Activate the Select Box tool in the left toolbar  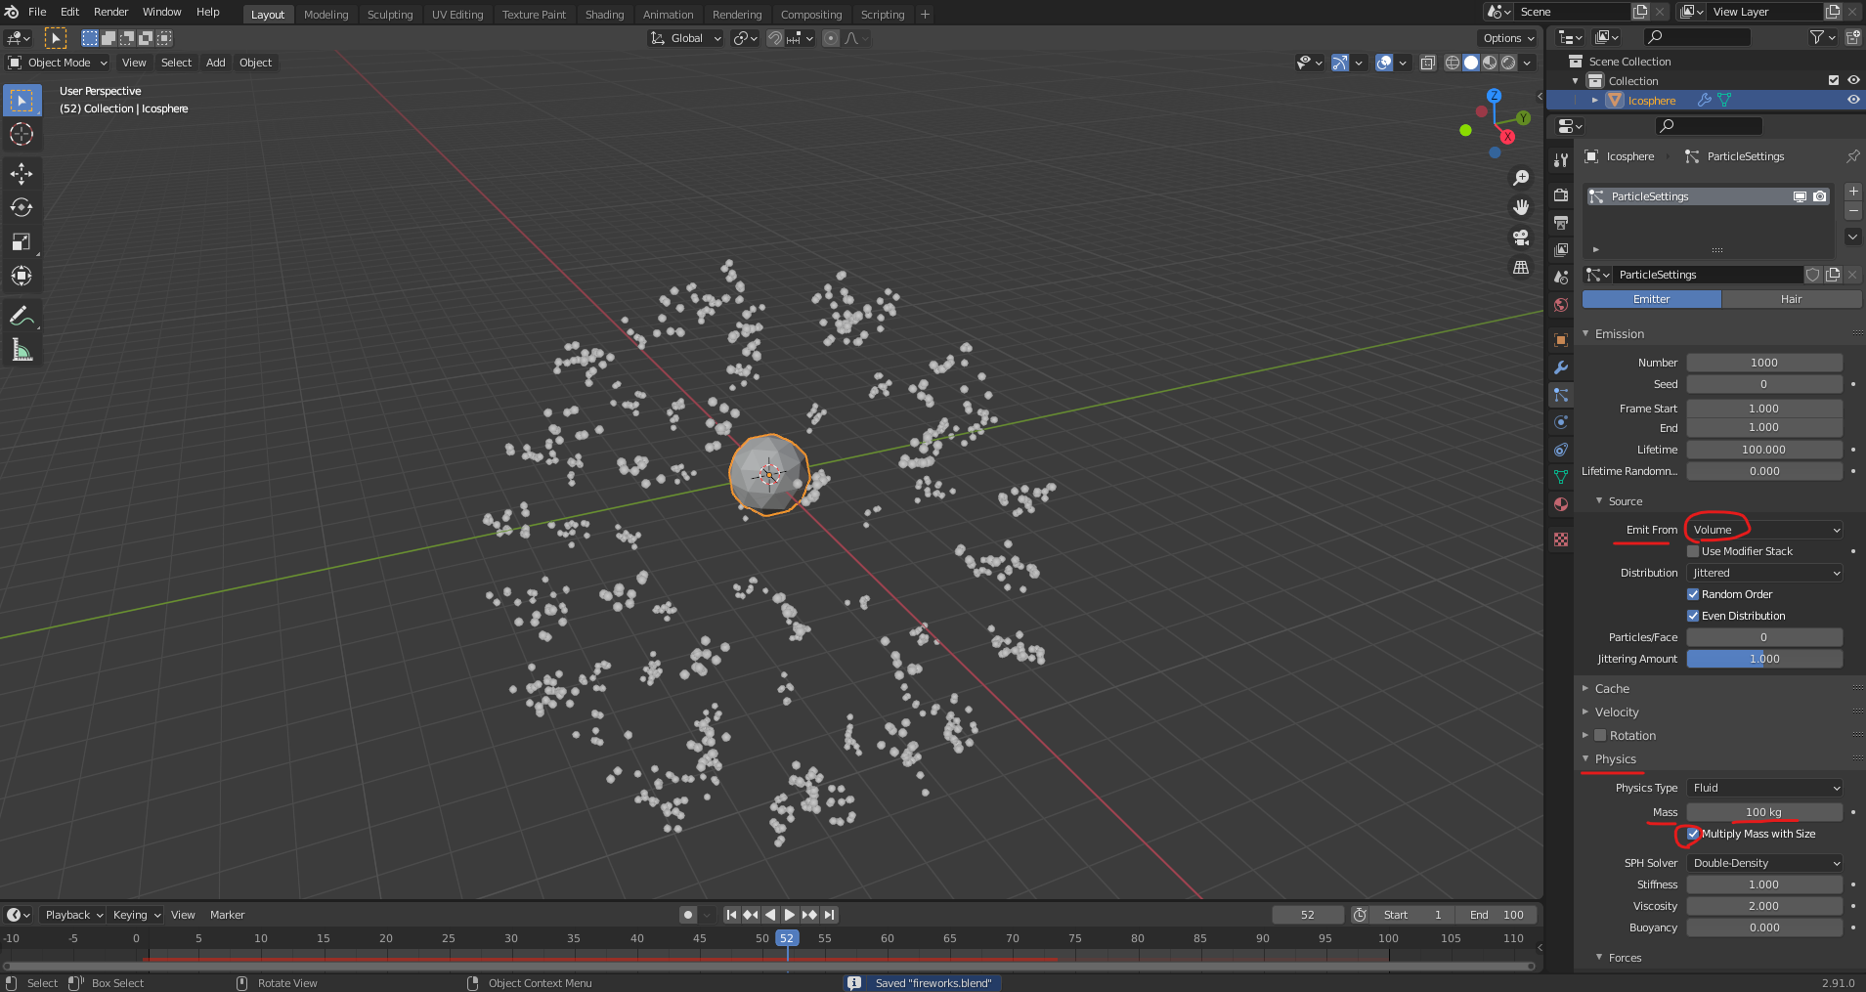(22, 101)
